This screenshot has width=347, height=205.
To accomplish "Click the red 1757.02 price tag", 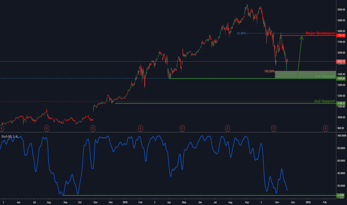I will pyautogui.click(x=341, y=35).
